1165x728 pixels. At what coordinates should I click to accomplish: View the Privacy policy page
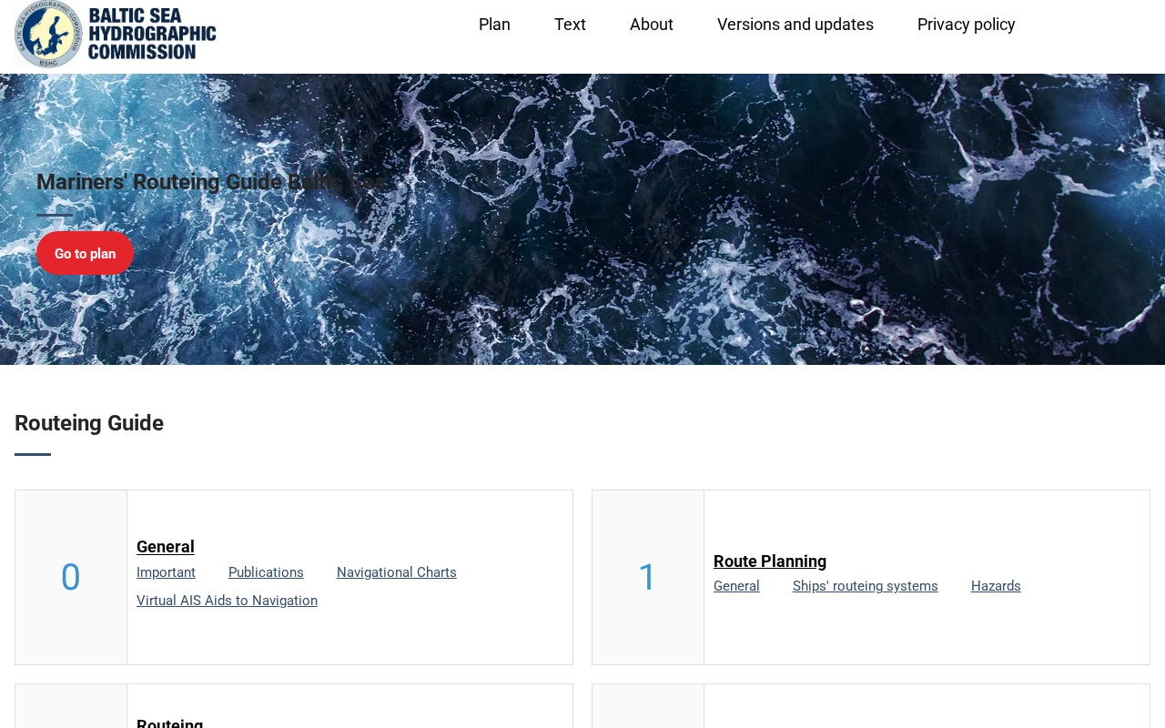967,25
